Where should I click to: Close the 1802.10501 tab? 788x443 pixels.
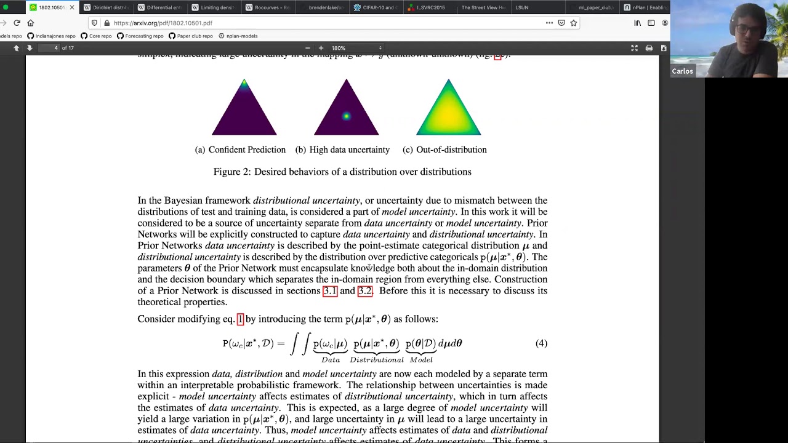[x=72, y=7]
